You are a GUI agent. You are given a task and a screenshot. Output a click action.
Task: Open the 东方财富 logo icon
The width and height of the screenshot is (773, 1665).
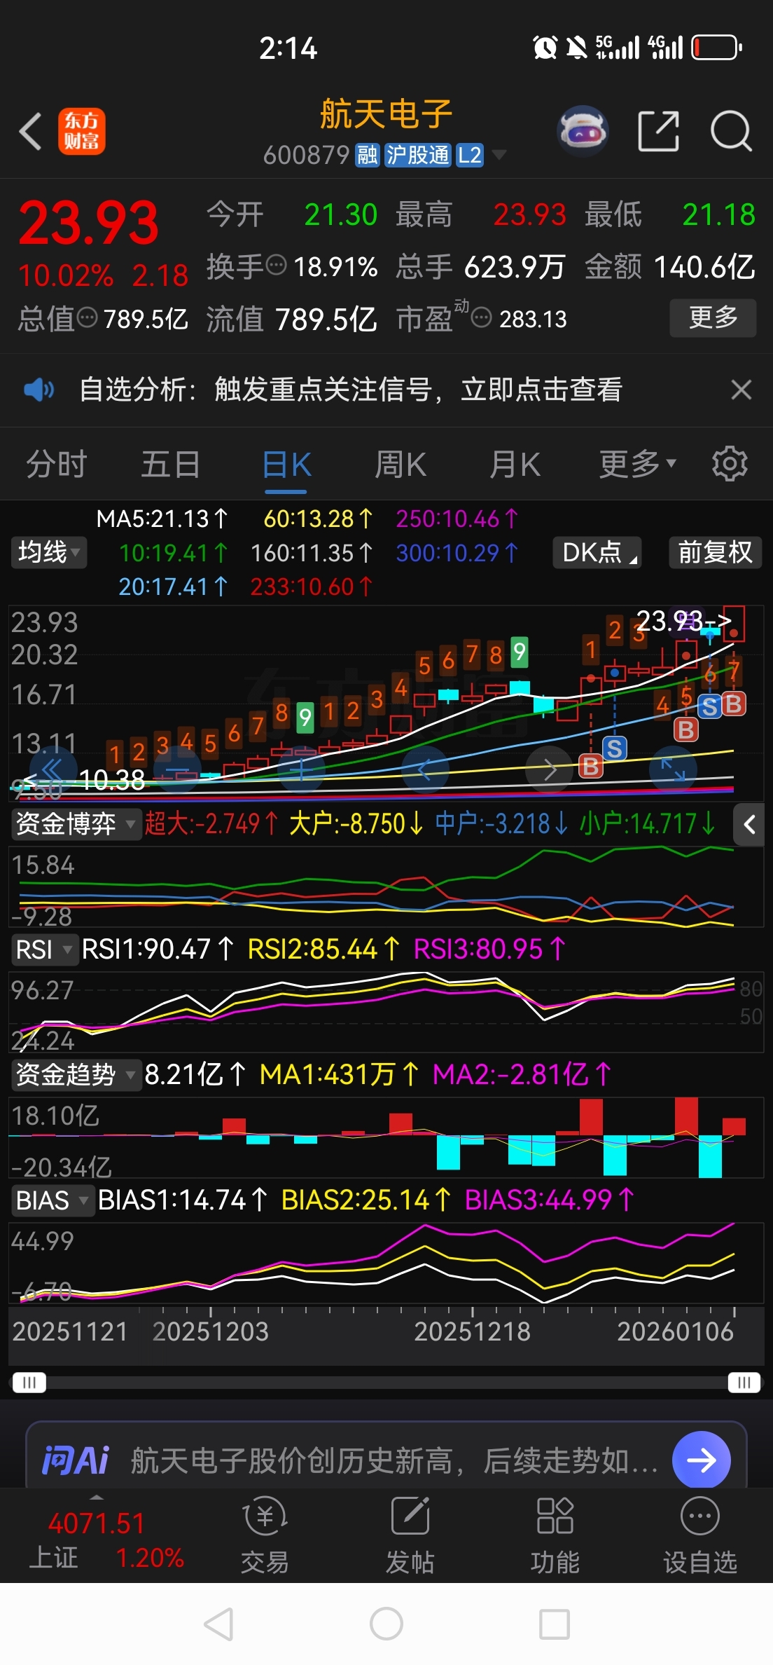point(81,131)
